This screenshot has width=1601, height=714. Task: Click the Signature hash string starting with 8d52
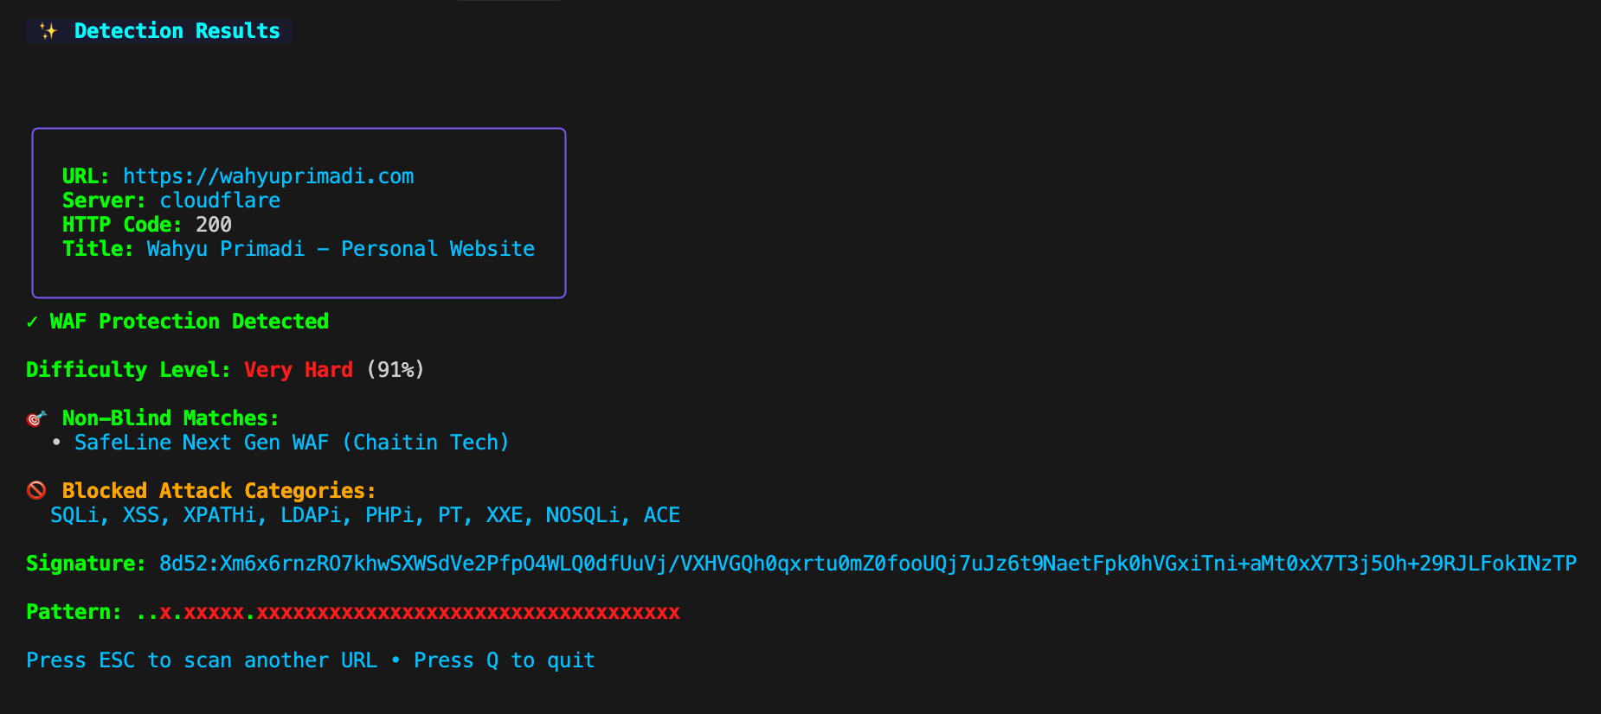868,564
